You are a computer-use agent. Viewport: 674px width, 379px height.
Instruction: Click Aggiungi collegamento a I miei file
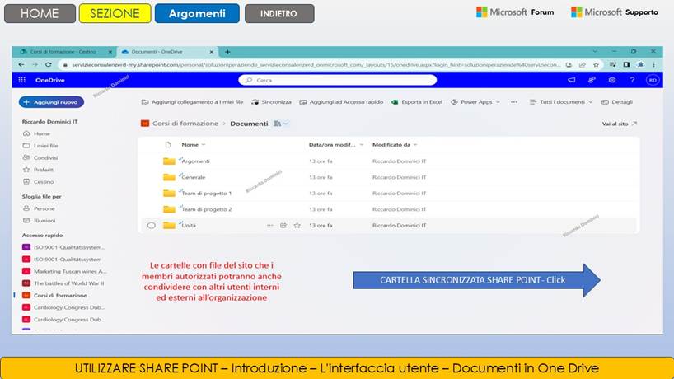(x=192, y=102)
